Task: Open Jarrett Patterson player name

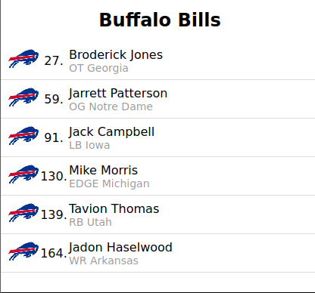Action: coord(118,94)
